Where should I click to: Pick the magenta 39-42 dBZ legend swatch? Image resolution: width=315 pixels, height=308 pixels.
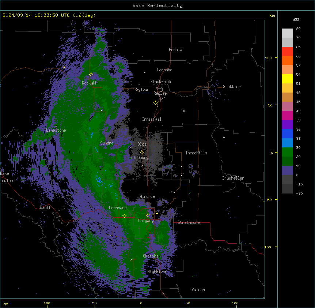(287, 116)
